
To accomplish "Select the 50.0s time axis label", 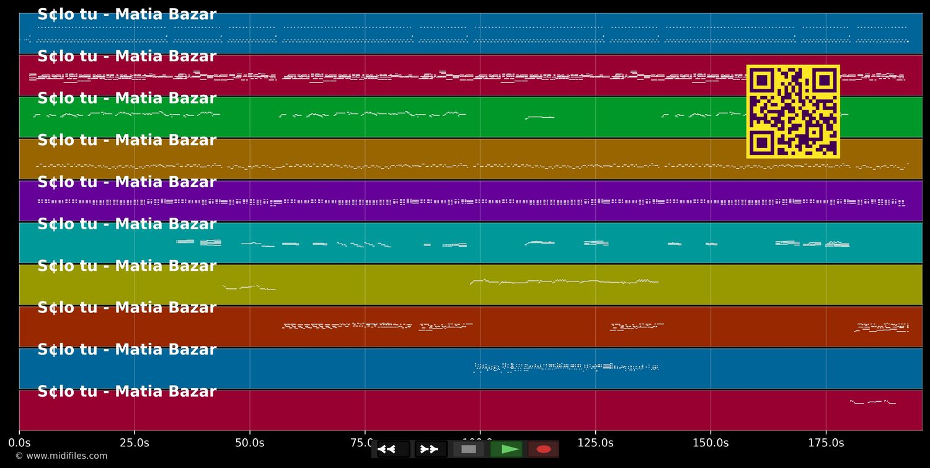I will [x=250, y=443].
